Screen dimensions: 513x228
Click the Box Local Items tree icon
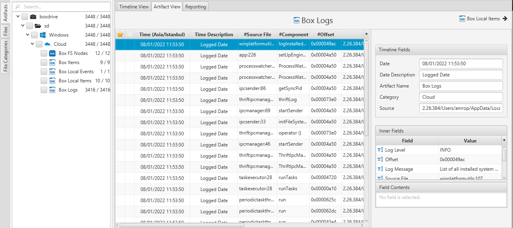click(52, 81)
